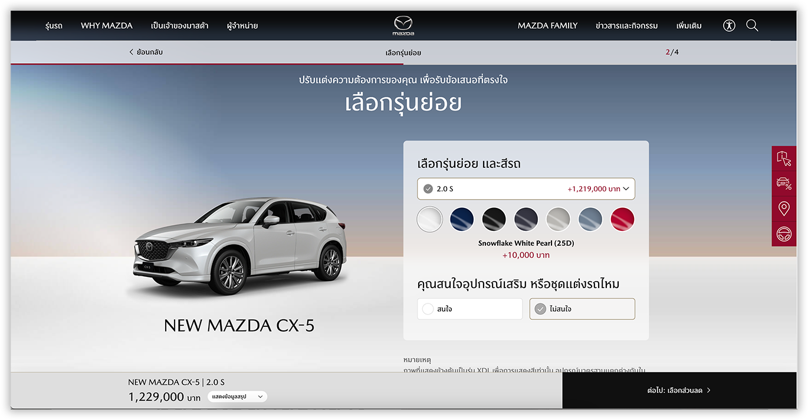The image size is (808, 420).
Task: Expand the แสดงข้อมูลสรุป summary dropdown
Action: [237, 397]
